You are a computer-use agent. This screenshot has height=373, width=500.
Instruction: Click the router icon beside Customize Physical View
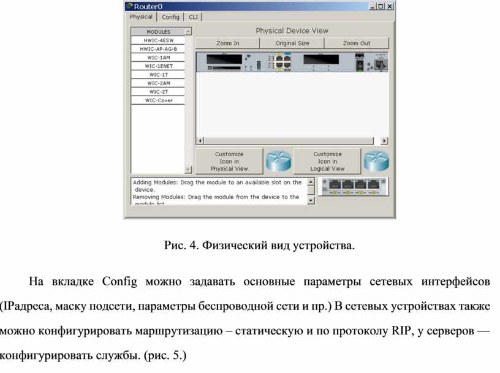coord(278,161)
